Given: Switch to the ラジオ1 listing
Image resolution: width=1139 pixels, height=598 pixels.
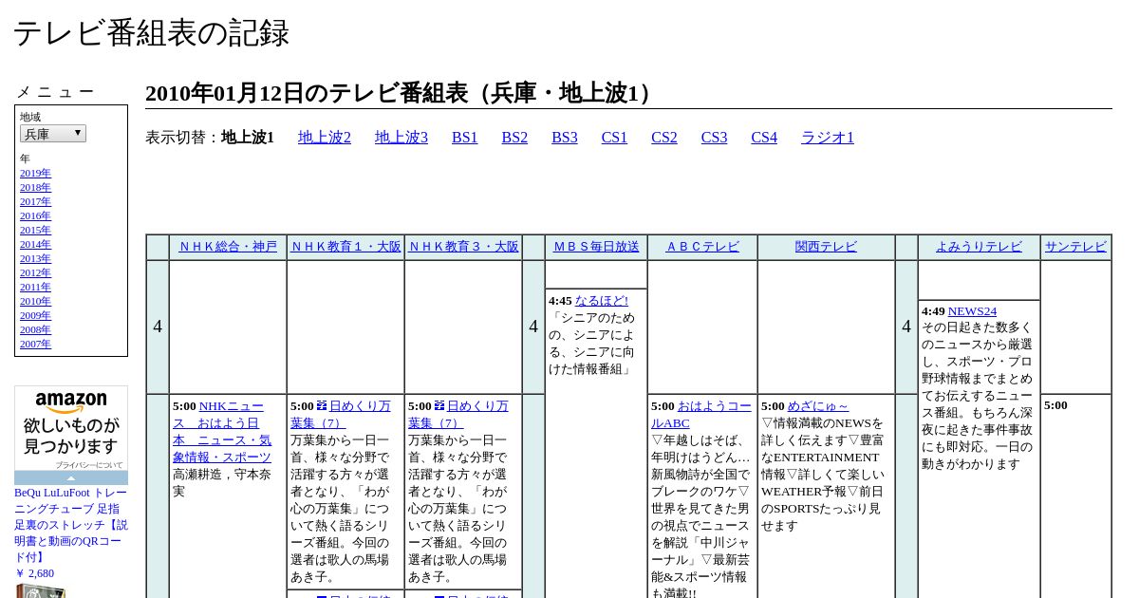Looking at the screenshot, I should click(828, 138).
